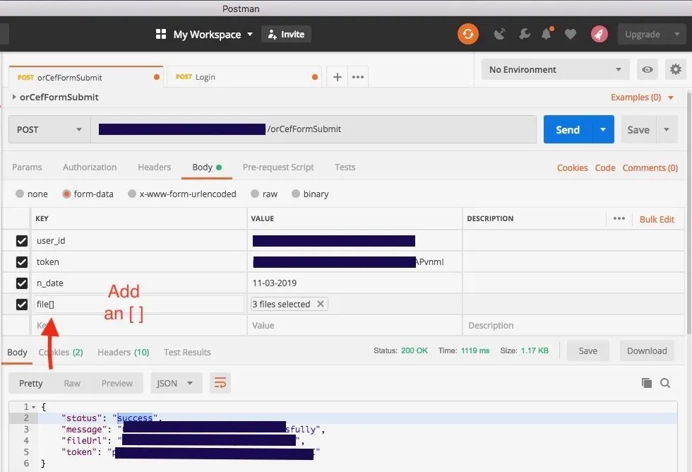Click the file[] key field
Screen dimensions: 692x472
coord(138,305)
